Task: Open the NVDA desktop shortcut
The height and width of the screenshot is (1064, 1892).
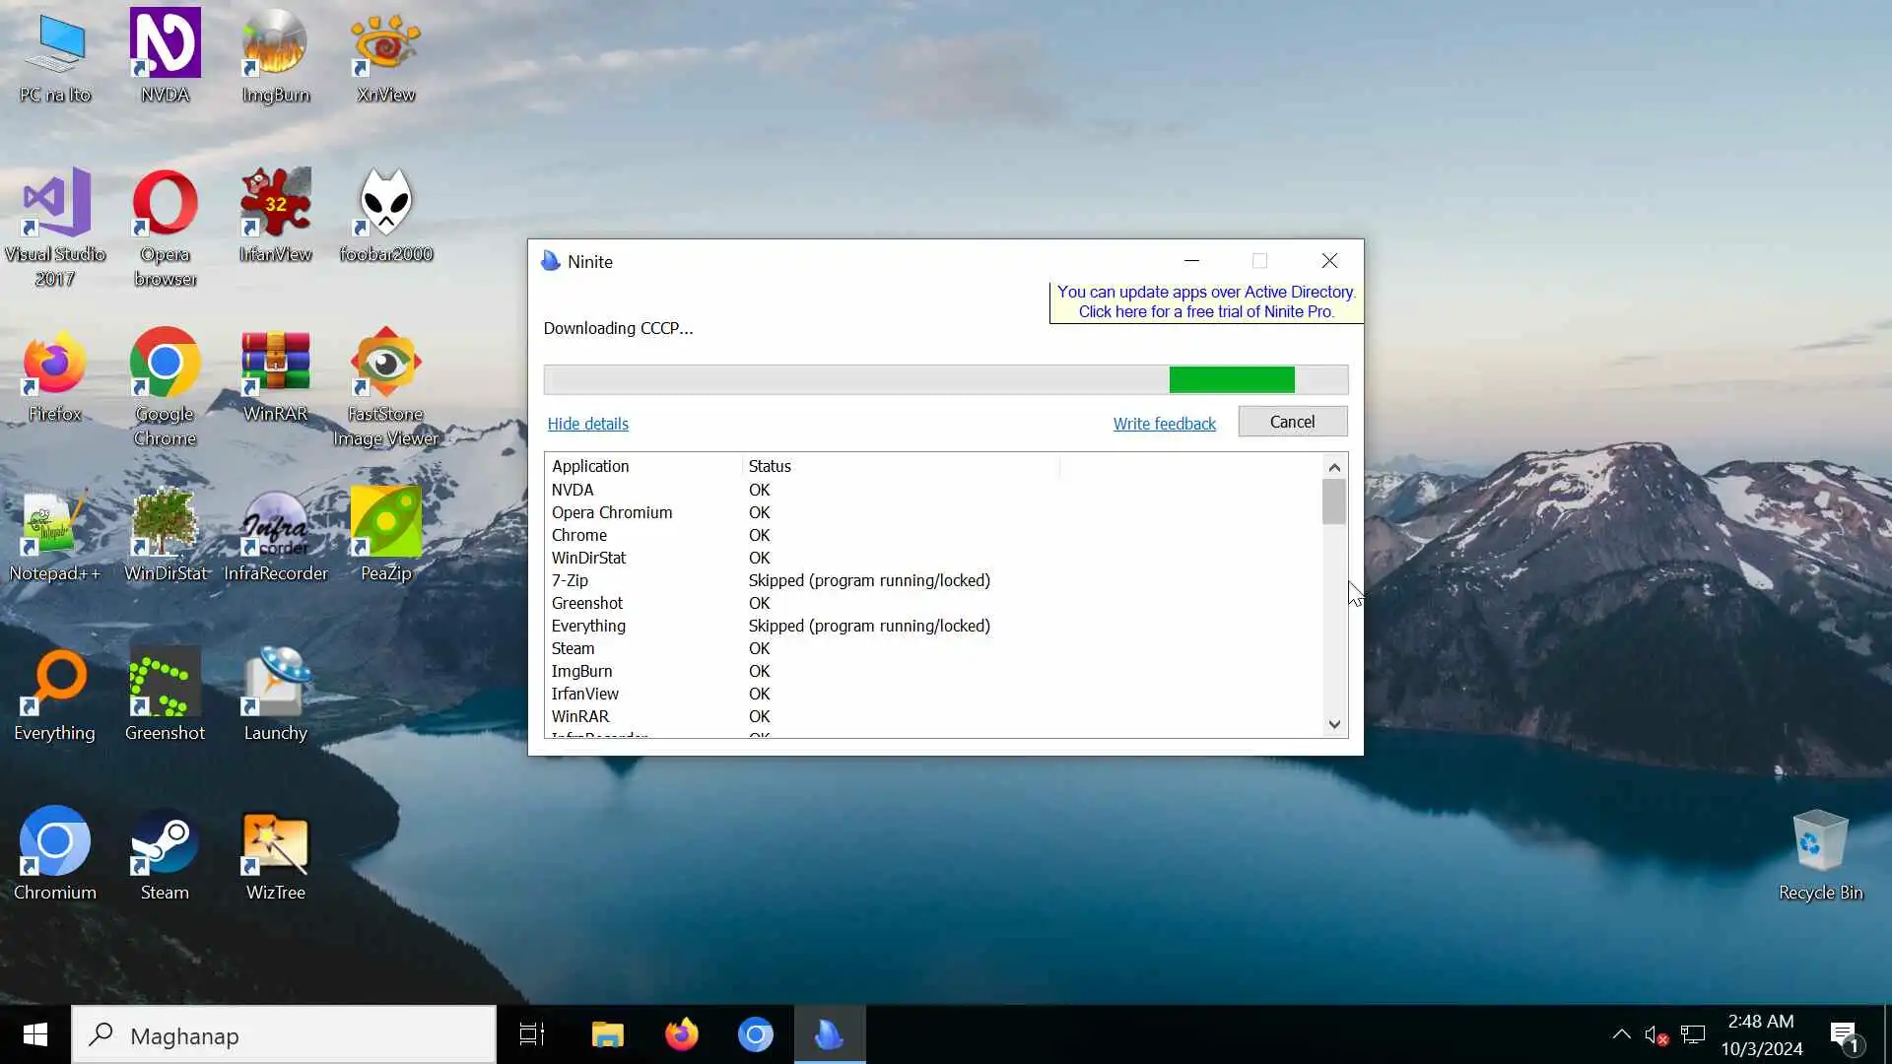Action: (x=165, y=44)
